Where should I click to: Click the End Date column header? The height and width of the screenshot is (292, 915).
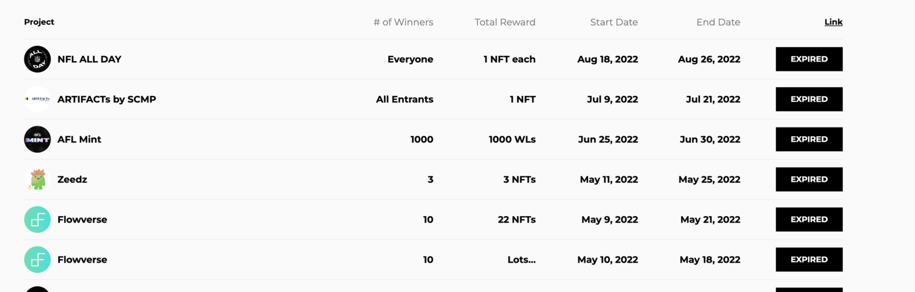(718, 22)
